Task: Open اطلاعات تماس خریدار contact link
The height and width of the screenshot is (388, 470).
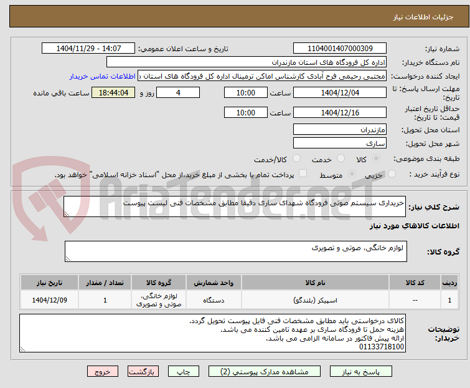Action: [103, 76]
